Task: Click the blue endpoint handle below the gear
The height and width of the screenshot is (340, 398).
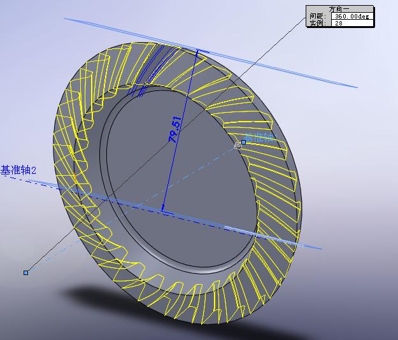Action: pyautogui.click(x=25, y=273)
